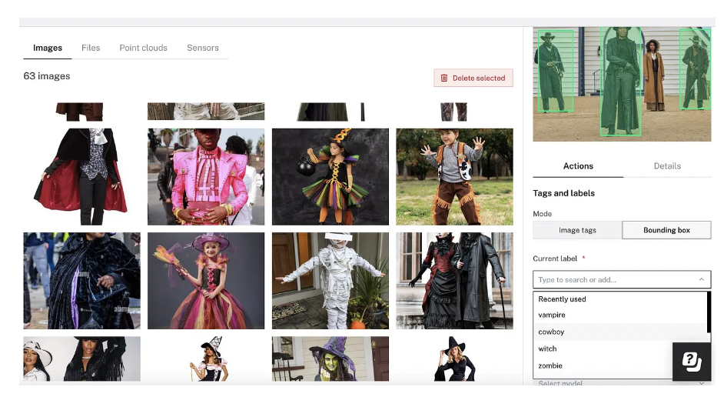Open the Point clouds tab
Image resolution: width=724 pixels, height=397 pixels.
pyautogui.click(x=143, y=48)
